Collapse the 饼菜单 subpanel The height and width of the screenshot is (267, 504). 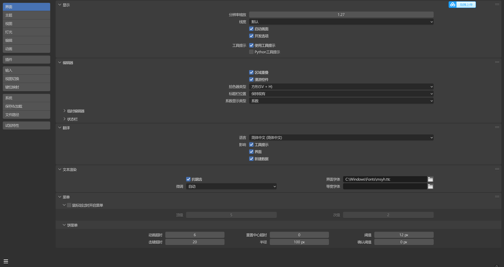click(x=64, y=225)
